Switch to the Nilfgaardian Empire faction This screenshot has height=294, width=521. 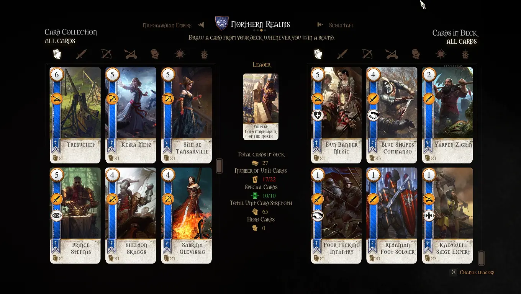point(167,25)
